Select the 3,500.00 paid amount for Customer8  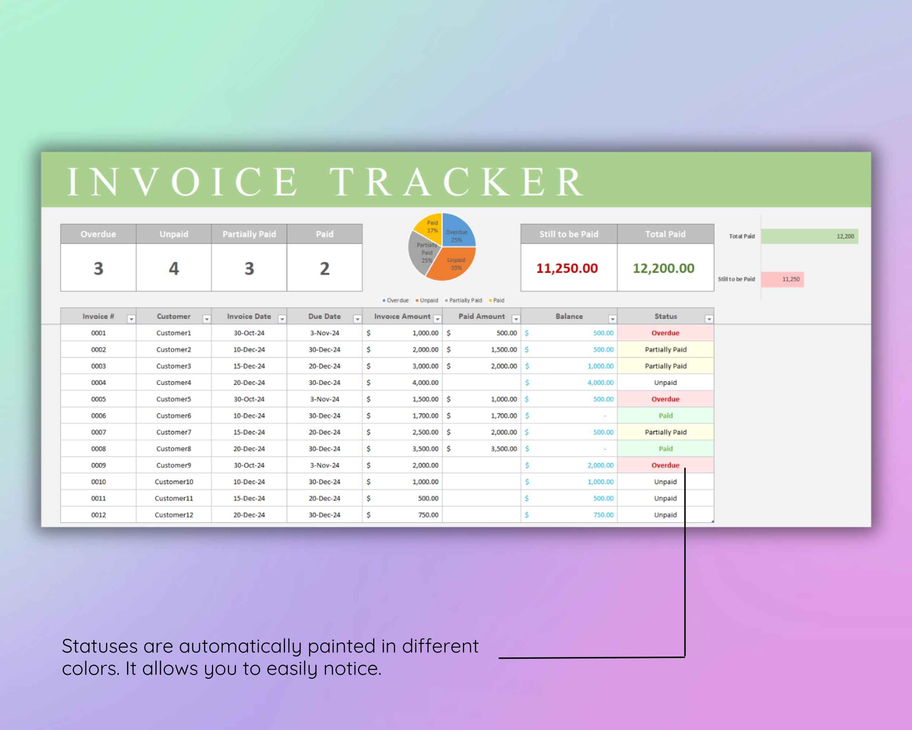point(482,449)
